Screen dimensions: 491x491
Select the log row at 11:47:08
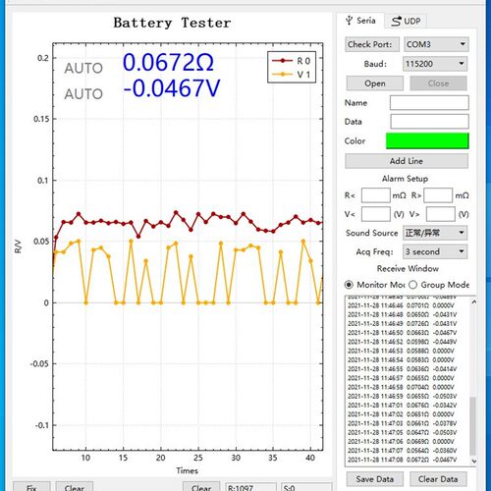(x=402, y=460)
